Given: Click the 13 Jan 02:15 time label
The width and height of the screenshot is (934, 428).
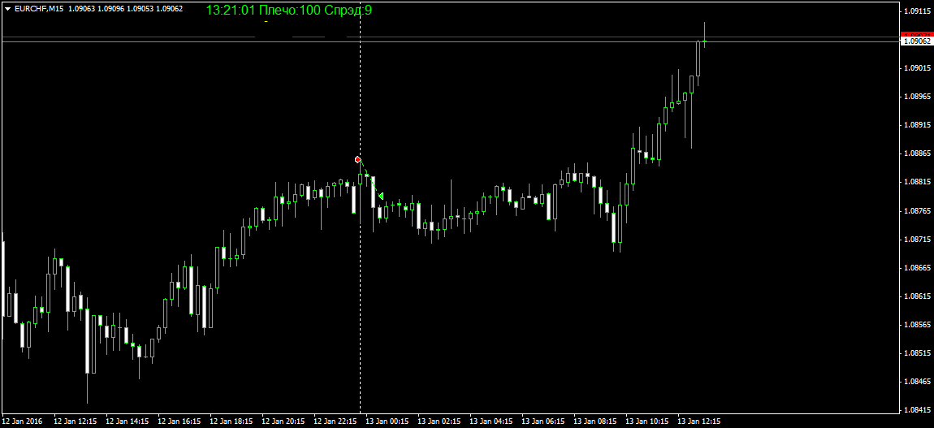Looking at the screenshot, I should pos(439,422).
